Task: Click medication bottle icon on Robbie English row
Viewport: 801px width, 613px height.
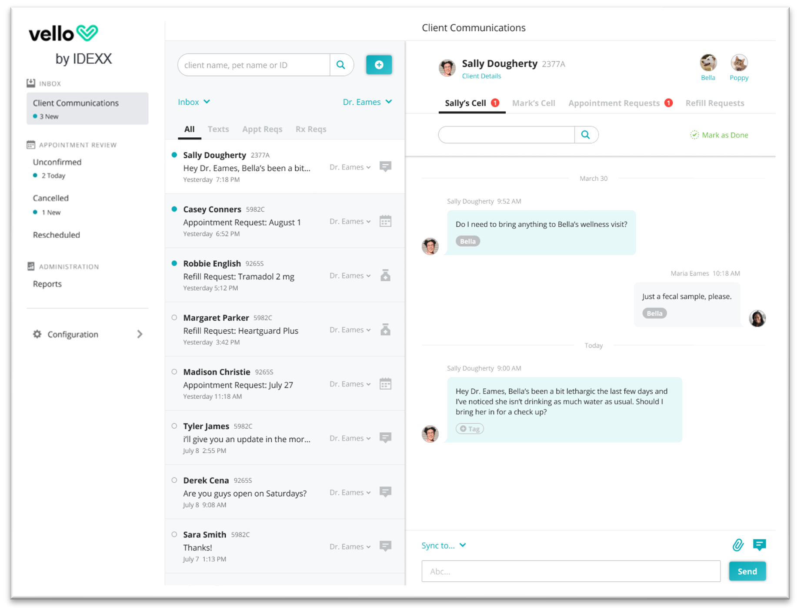Action: (385, 275)
